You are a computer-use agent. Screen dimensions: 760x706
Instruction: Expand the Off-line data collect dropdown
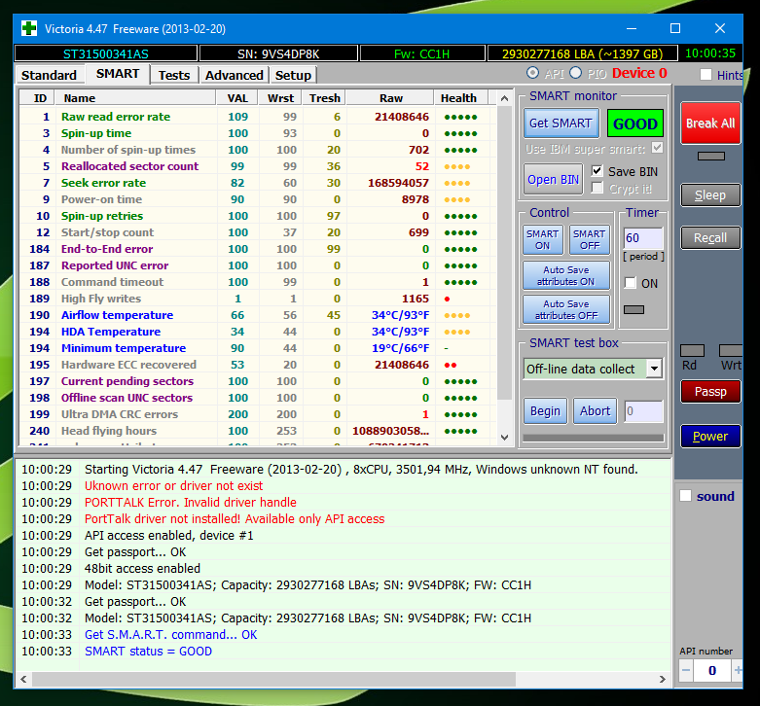click(654, 369)
